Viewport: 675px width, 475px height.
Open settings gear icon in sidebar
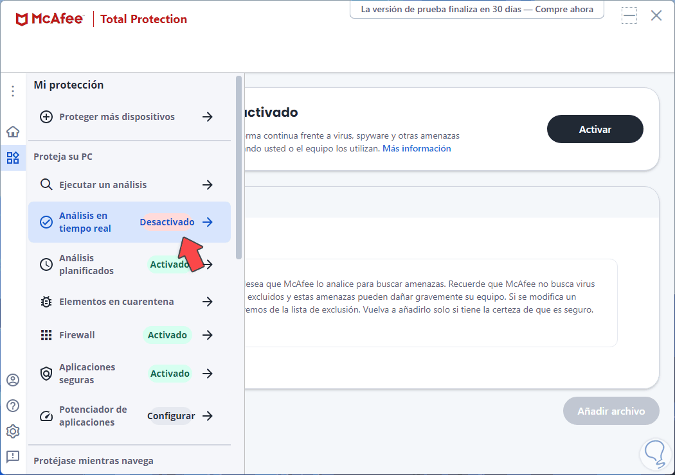(13, 431)
